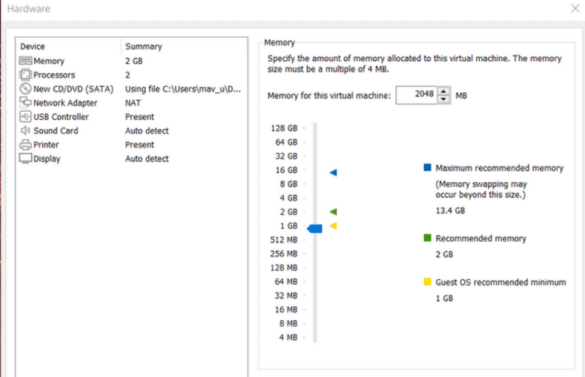This screenshot has width=585, height=377.
Task: Click the blue memory slider handle
Action: tap(315, 228)
